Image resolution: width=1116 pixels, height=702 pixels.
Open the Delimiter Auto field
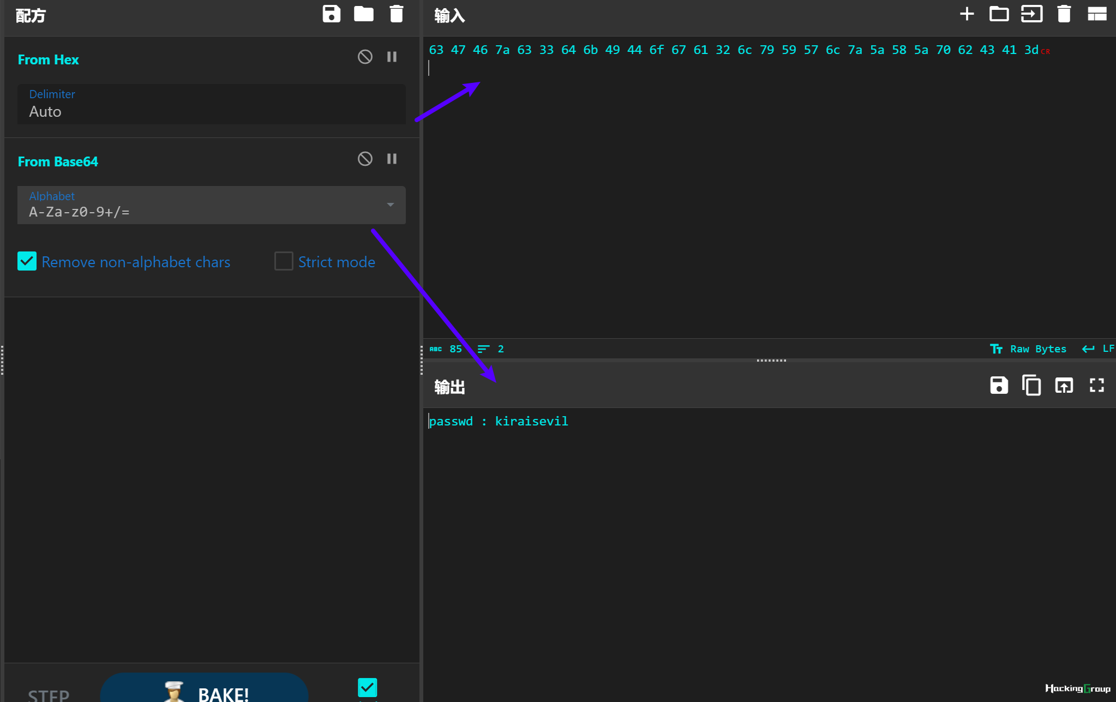(212, 104)
